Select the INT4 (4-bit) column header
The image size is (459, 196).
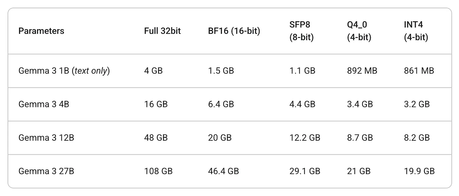416,31
